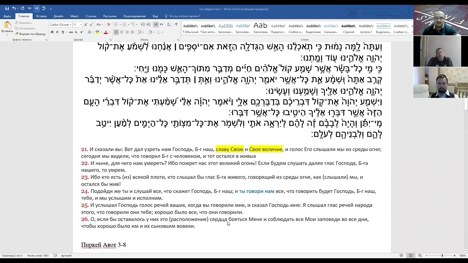Apply numbered list
This screenshot has height=263, width=468.
pyautogui.click(x=125, y=24)
